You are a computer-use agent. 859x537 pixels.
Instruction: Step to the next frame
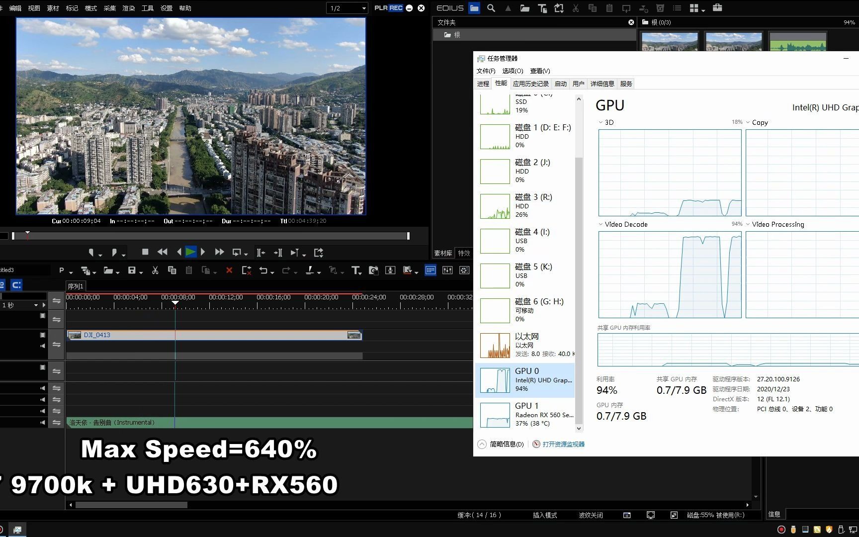tap(203, 252)
